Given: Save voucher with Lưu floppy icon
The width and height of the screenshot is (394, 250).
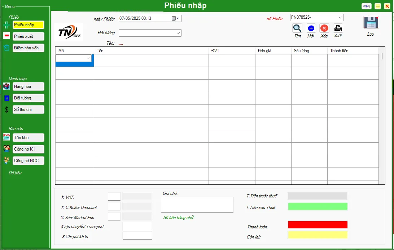Looking at the screenshot, I should [x=371, y=22].
